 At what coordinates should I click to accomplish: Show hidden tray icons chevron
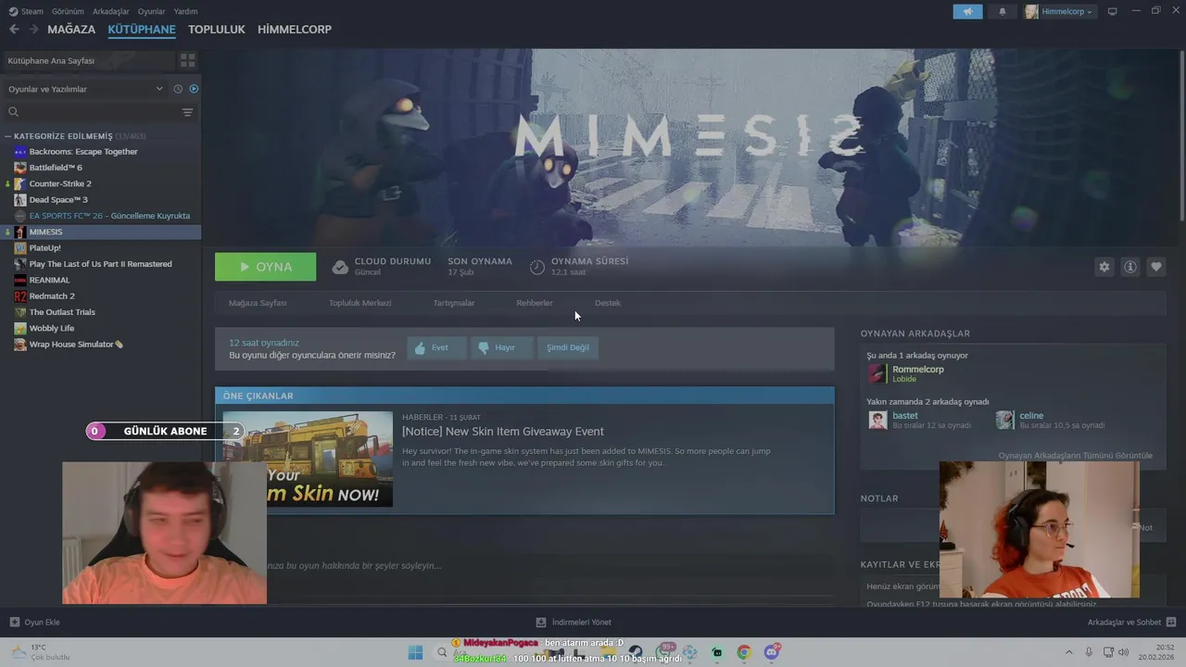coord(1068,652)
